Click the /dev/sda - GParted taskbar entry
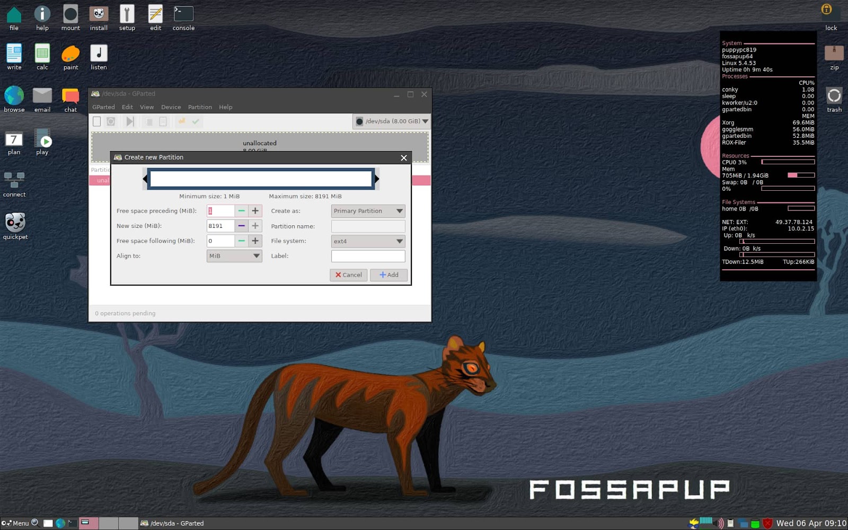The height and width of the screenshot is (530, 848). (173, 523)
